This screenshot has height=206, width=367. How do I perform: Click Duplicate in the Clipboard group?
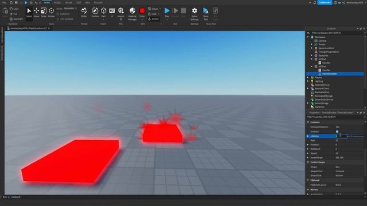pos(17,19)
